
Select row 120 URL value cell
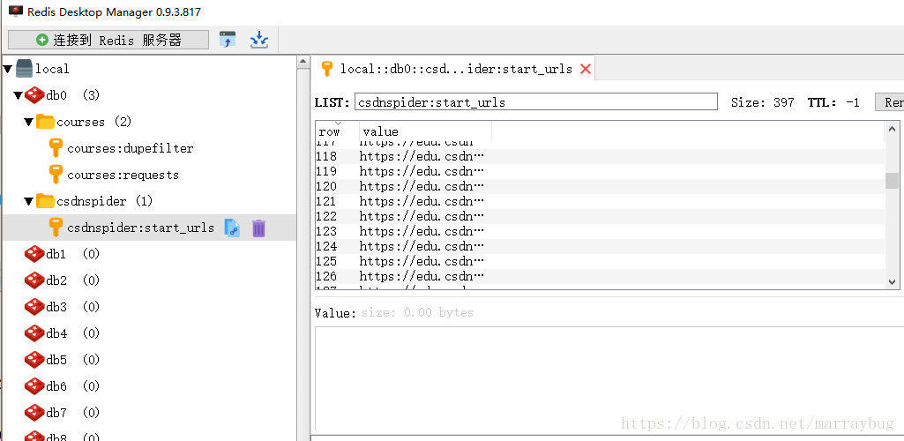(x=422, y=186)
